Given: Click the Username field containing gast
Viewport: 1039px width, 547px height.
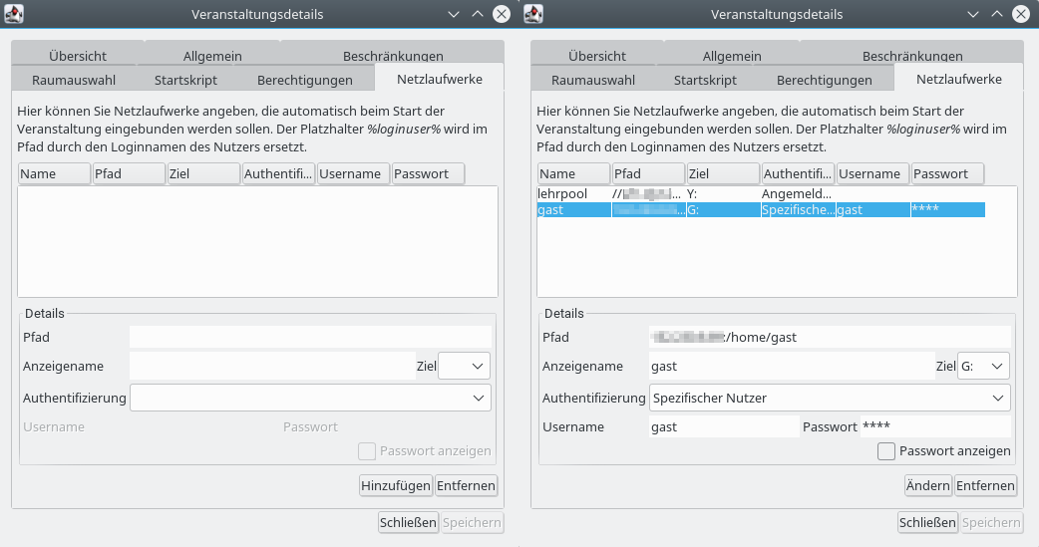Looking at the screenshot, I should click(x=723, y=426).
